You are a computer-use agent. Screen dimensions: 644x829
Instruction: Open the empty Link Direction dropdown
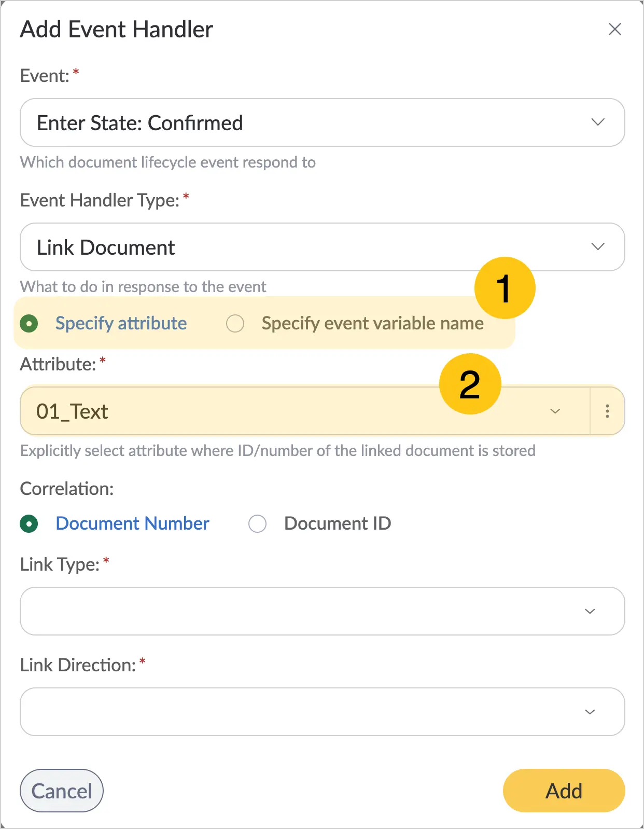[x=322, y=712]
